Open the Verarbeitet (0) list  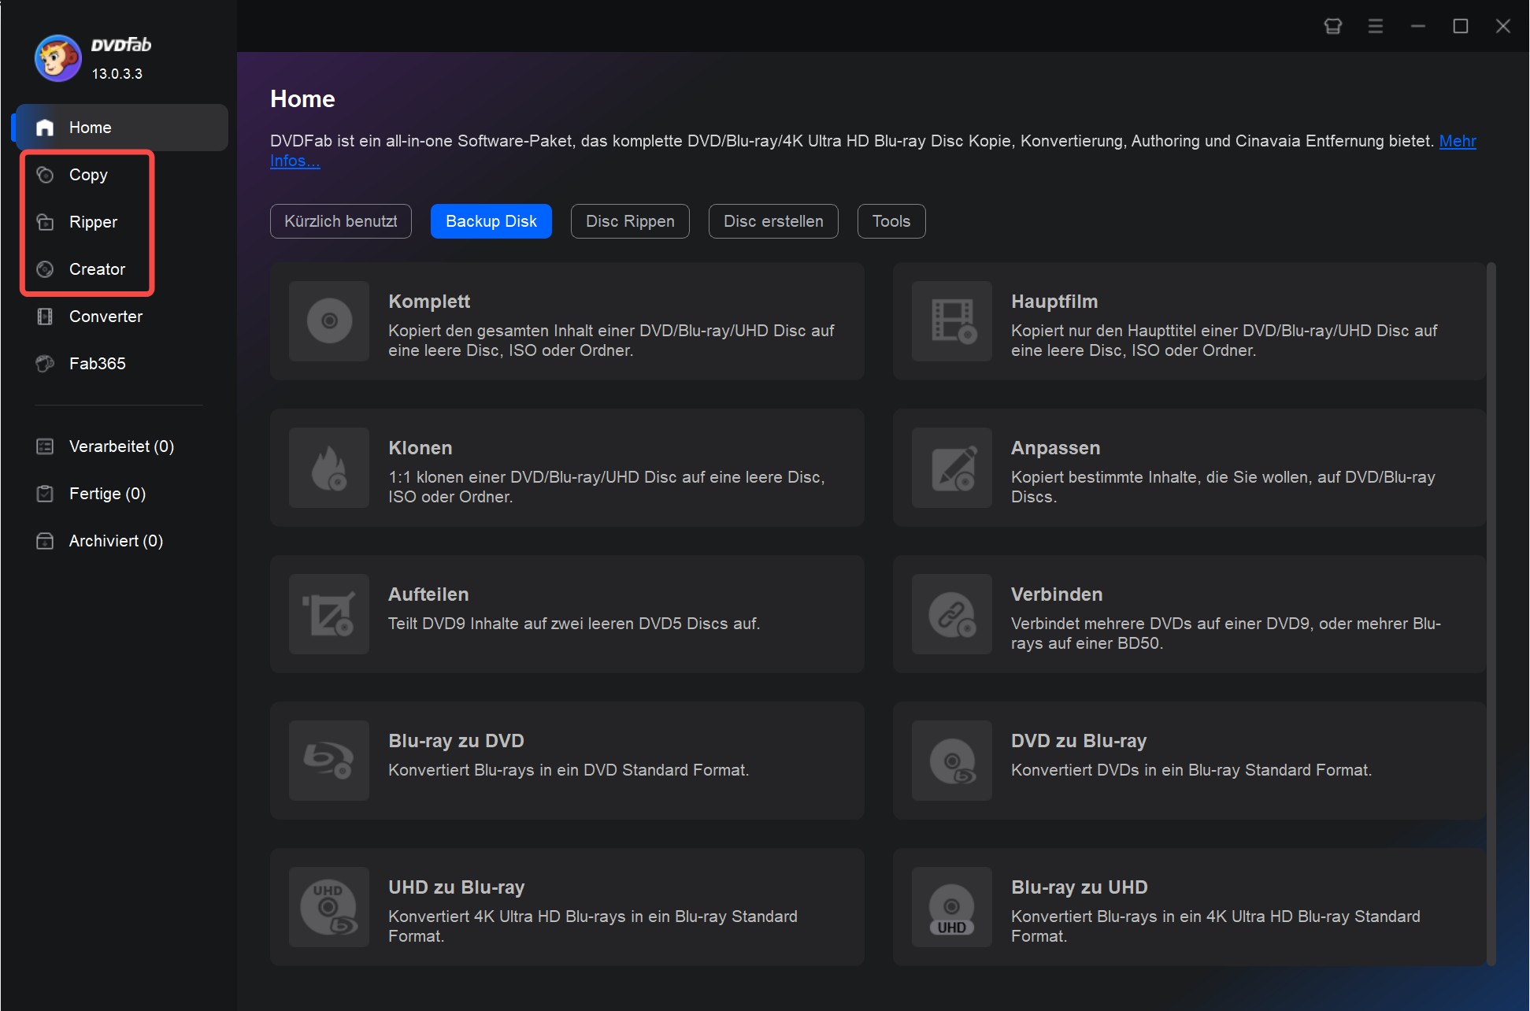[121, 446]
